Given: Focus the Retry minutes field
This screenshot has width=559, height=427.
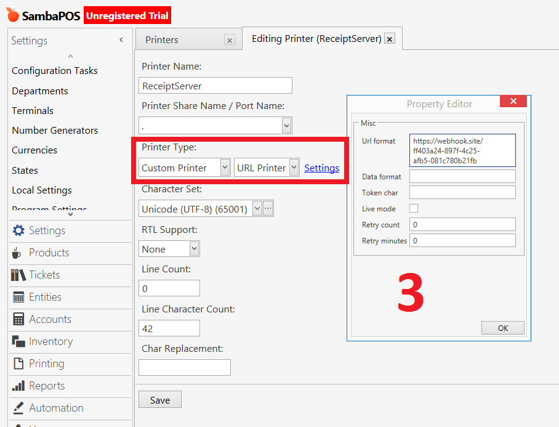Looking at the screenshot, I should (462, 240).
